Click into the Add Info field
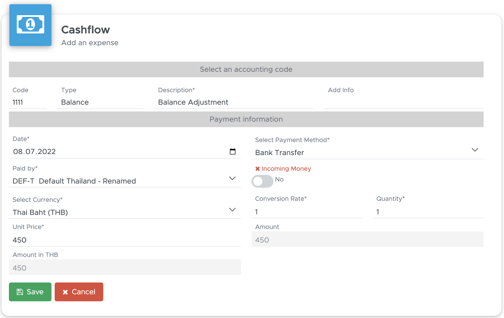Viewport: 504px width, 318px height. (404, 102)
